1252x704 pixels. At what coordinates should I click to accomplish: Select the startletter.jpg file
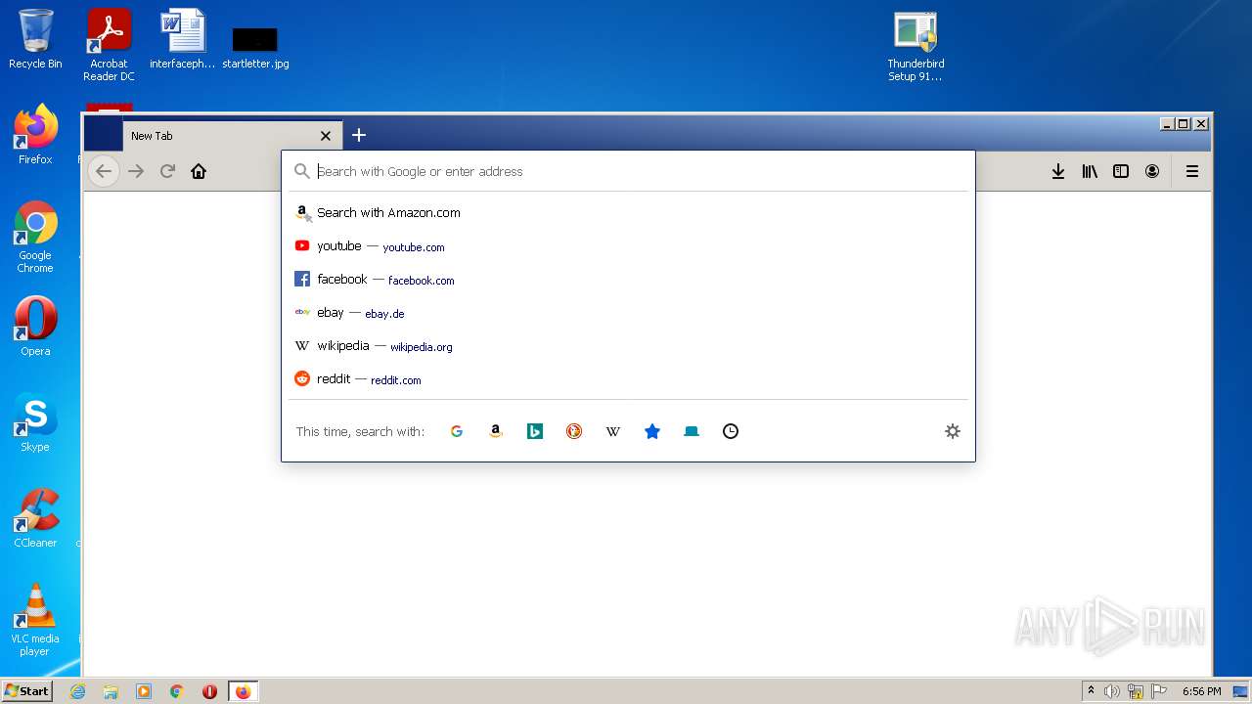(x=255, y=47)
